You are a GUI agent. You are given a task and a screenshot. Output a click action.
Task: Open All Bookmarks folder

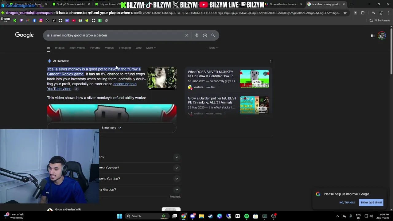380,21
